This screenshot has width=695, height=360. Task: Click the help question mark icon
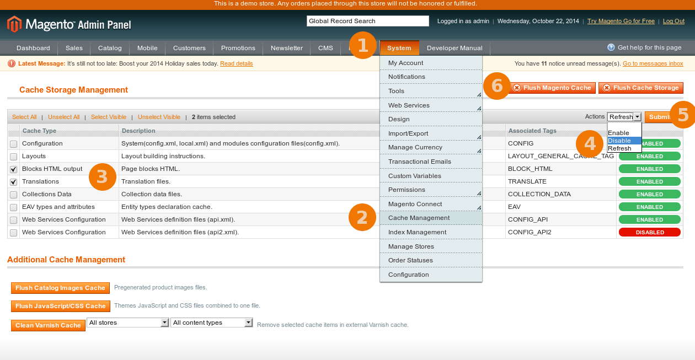coord(611,47)
